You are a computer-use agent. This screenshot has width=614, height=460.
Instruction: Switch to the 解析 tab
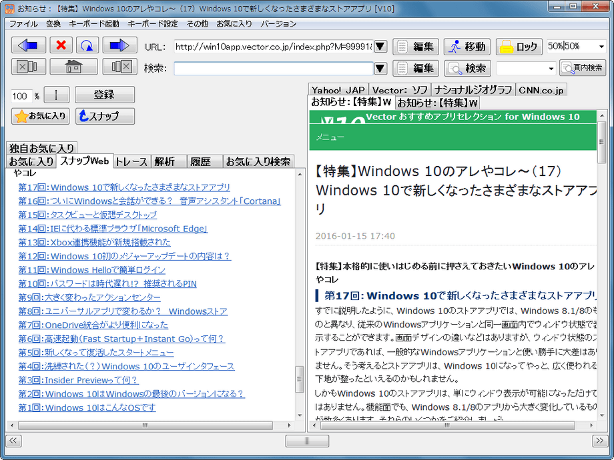[168, 161]
